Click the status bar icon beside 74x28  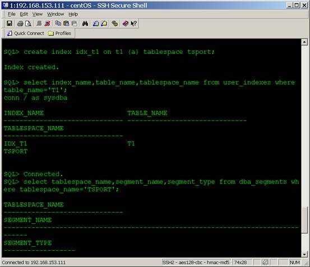265,263
